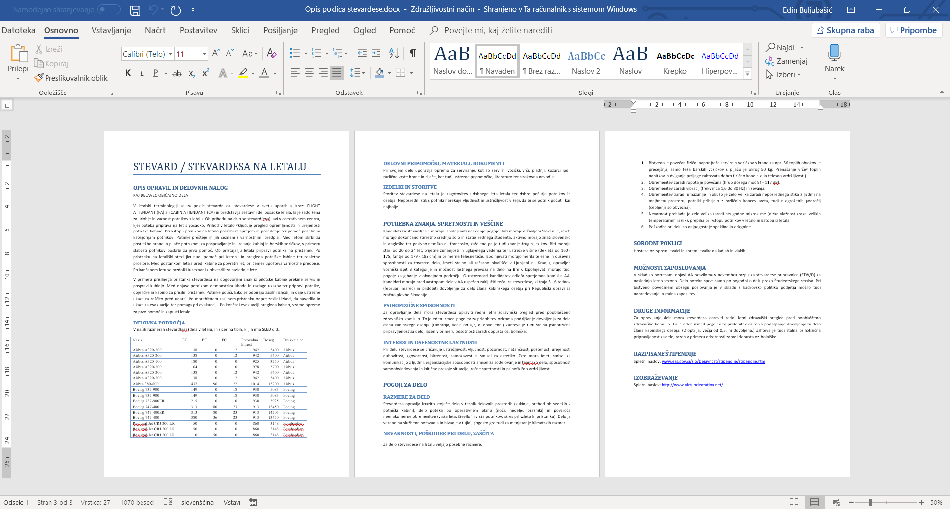The image size is (950, 509).
Task: Select Preslikovalnik oblik format painter
Action: pos(71,78)
